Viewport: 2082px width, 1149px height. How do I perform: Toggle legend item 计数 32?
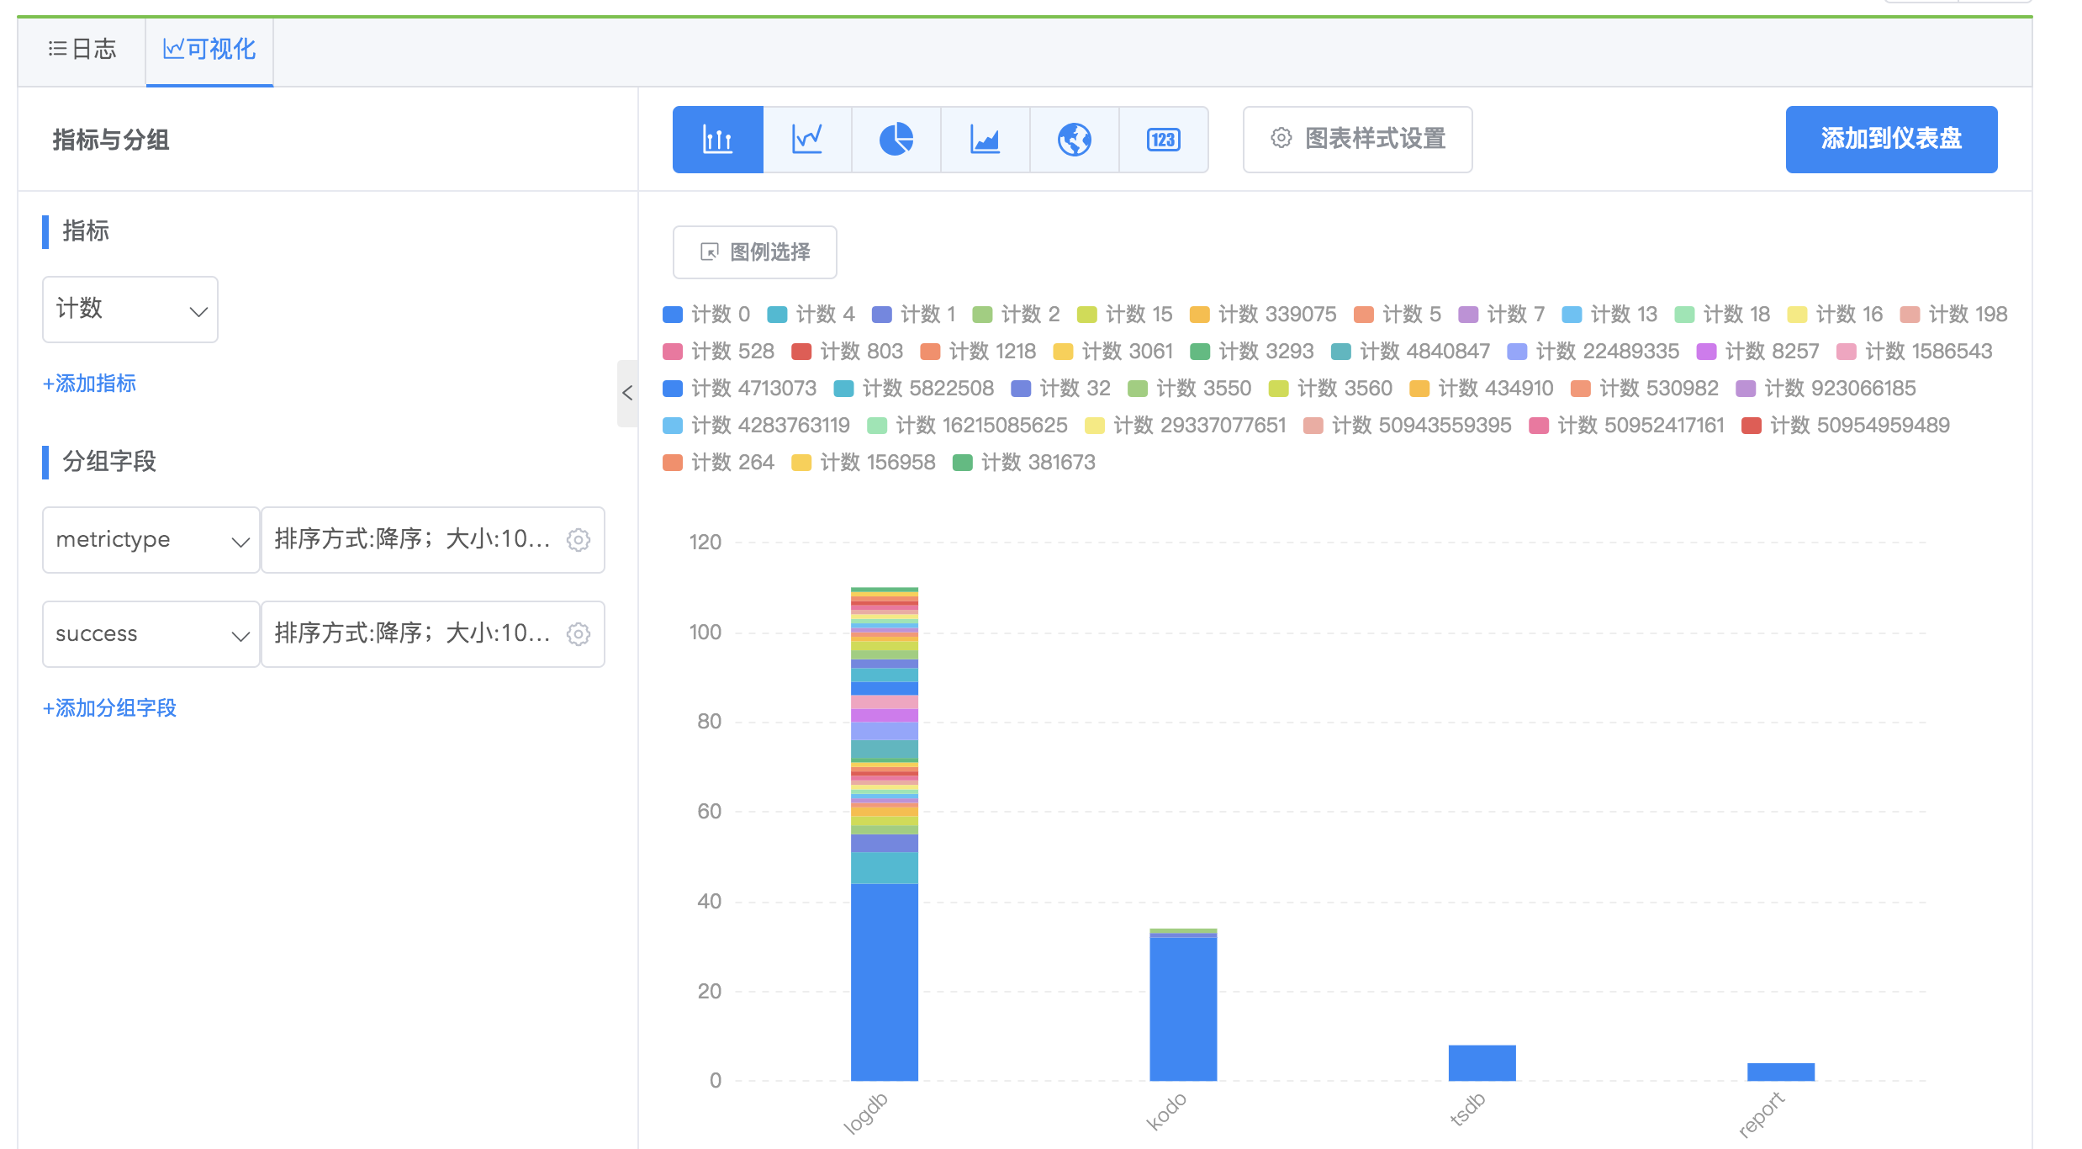pyautogui.click(x=1061, y=389)
